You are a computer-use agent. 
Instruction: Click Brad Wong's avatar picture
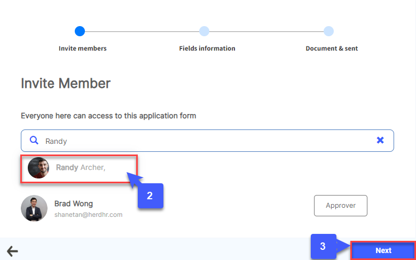34,208
